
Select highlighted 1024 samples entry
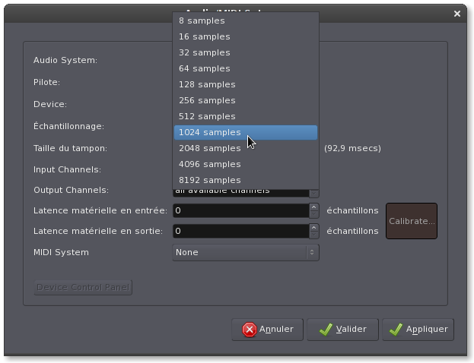click(209, 132)
